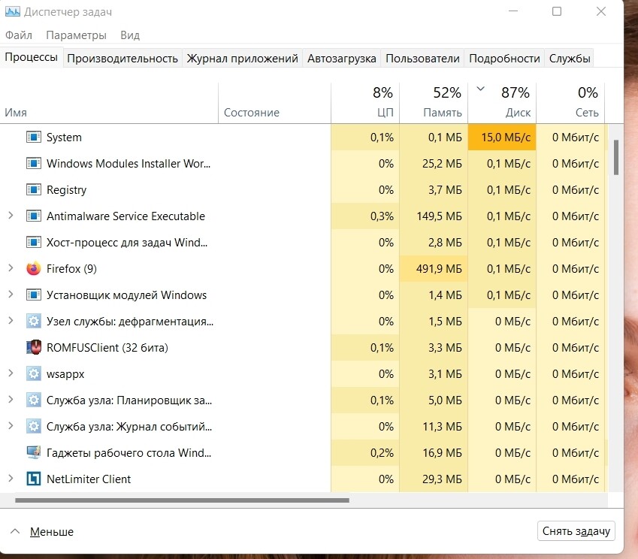This screenshot has height=559, width=638.
Task: Select the Firefox (9) row name
Action: (x=71, y=269)
